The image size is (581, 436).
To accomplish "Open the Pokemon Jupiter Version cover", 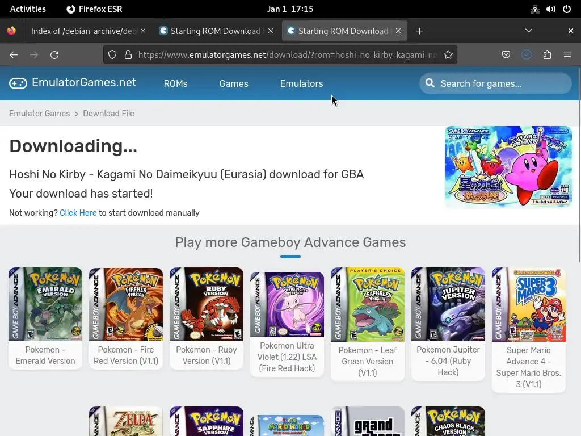I will click(448, 304).
